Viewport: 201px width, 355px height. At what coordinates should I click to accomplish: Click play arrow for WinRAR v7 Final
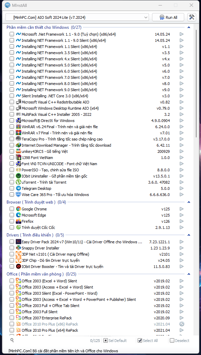point(181,133)
